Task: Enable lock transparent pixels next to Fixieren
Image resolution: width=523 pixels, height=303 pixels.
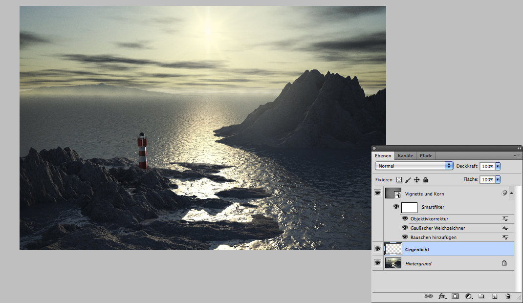Action: [399, 180]
